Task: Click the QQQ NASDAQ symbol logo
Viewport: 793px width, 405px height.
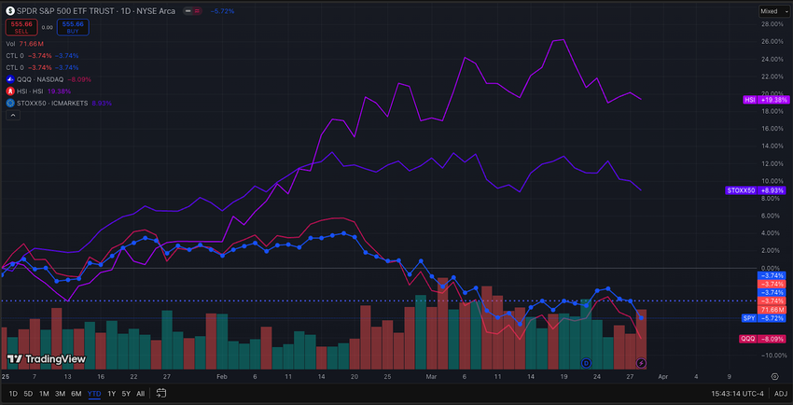Action: pyautogui.click(x=9, y=79)
